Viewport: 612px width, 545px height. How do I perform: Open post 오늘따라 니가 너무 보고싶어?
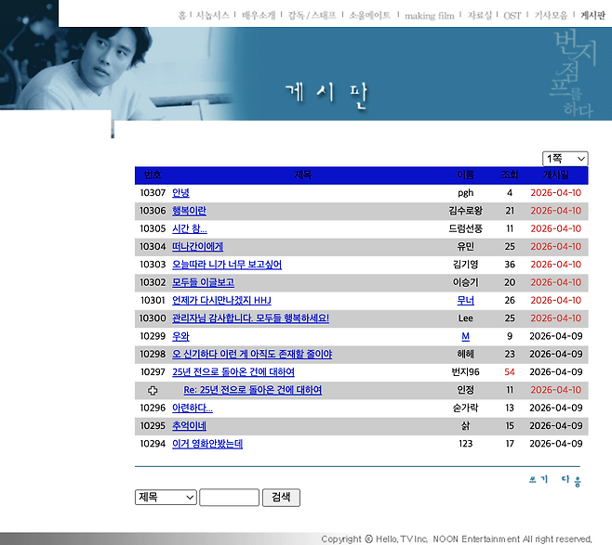coord(227,265)
